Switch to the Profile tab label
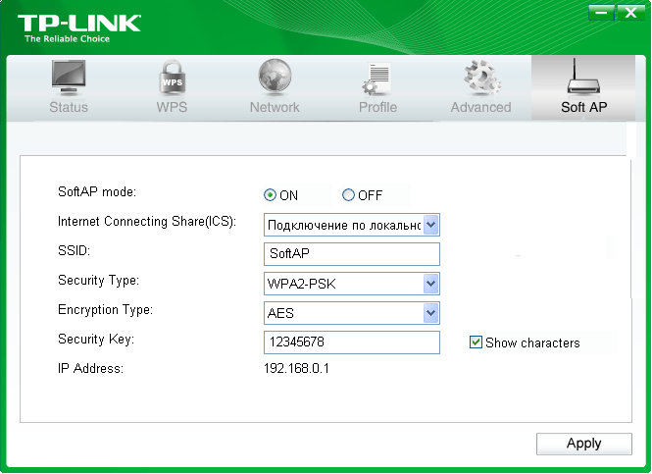 coord(377,107)
